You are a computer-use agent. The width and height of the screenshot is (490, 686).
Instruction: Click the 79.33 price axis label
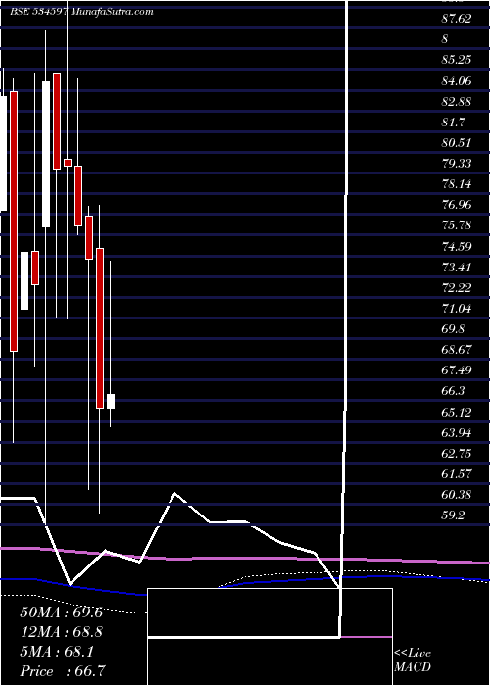(457, 164)
